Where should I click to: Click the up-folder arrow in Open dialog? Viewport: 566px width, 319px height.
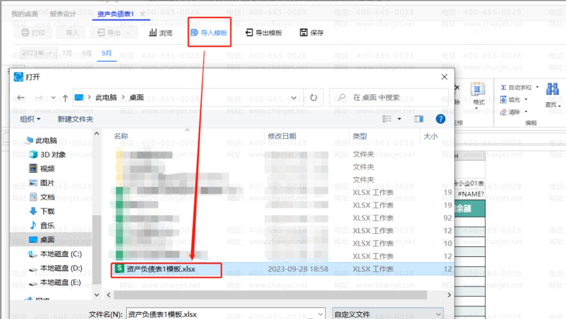(65, 97)
